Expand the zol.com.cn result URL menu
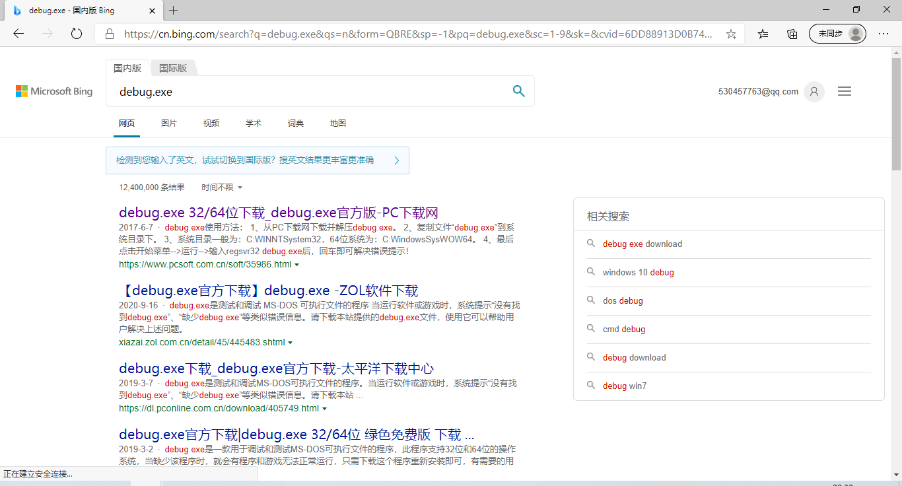Viewport: 902px width, 486px height. pos(291,342)
